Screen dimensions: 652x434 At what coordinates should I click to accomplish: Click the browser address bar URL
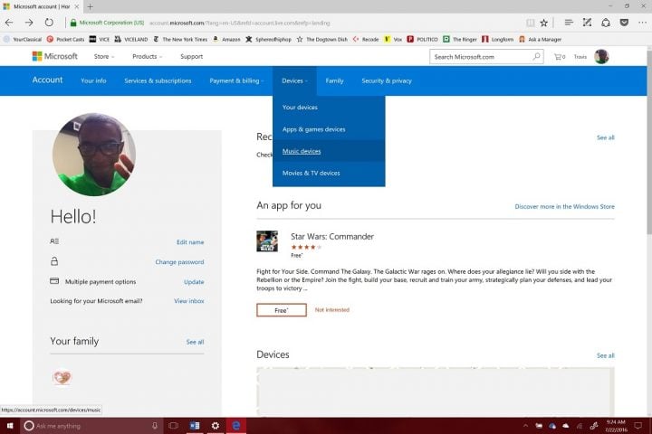click(x=239, y=23)
